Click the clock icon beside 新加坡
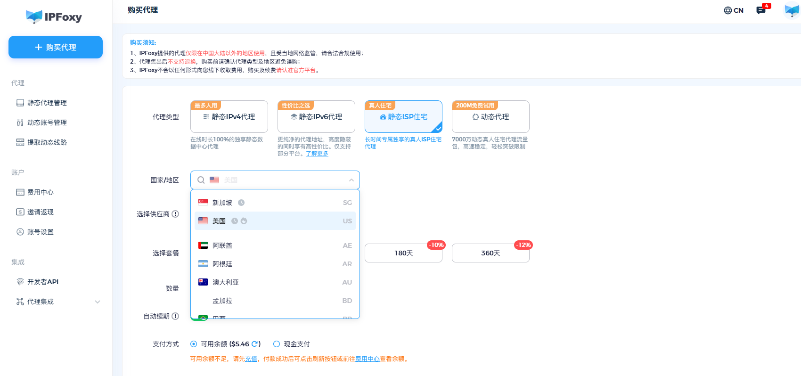Viewport: 801px width, 376px height. point(241,203)
